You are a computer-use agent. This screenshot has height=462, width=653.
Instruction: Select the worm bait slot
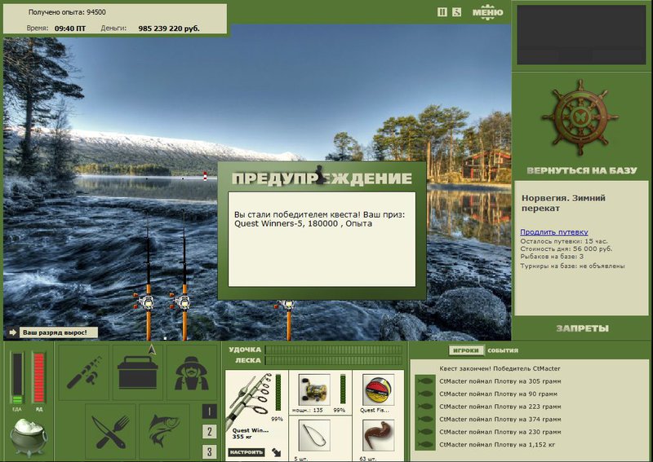point(378,436)
